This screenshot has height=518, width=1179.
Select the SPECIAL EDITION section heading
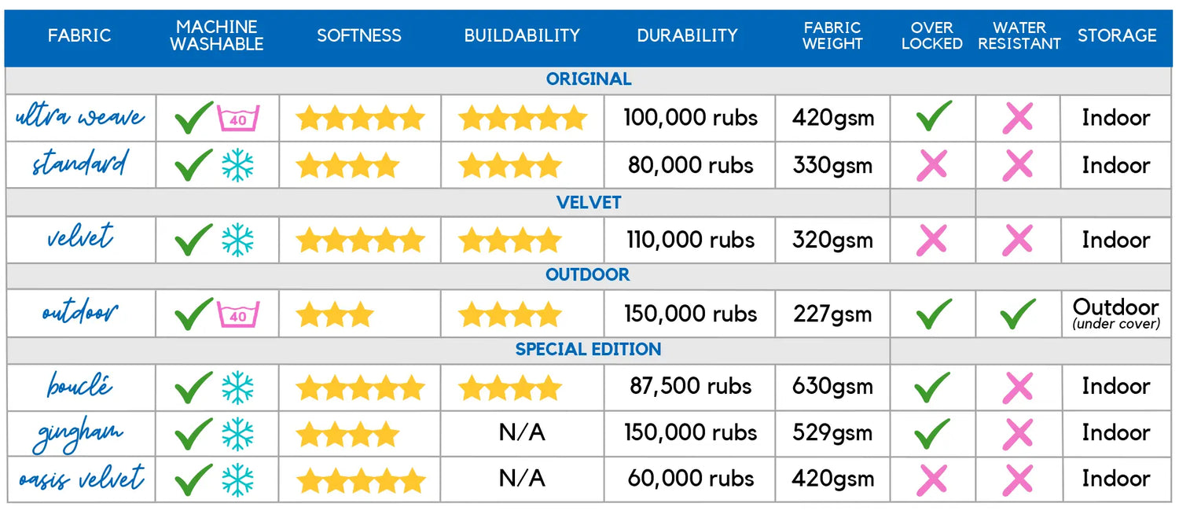(589, 349)
